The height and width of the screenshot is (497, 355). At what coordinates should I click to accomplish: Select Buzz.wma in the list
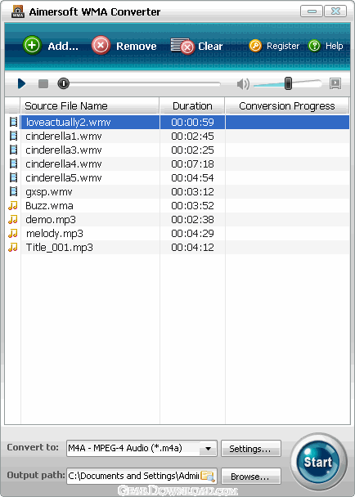coord(177,206)
